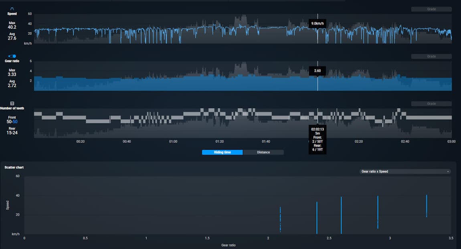Click the 02:02:13 teeth detail tooltip
Screen dimensions: 461x249
click(317, 140)
